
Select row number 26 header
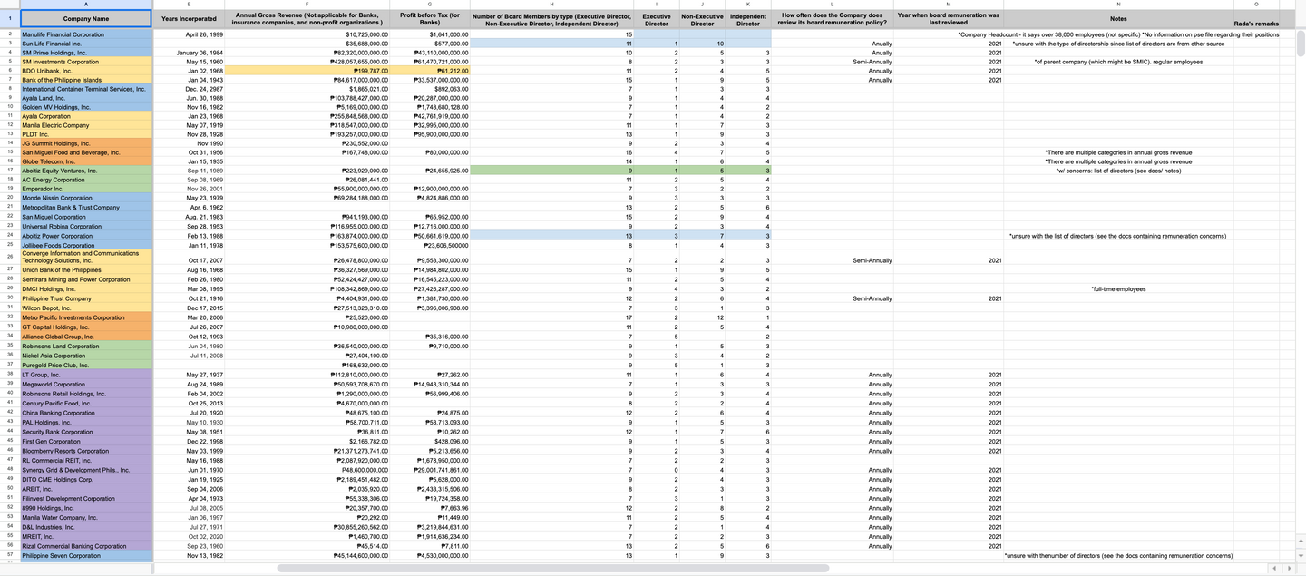click(9, 258)
